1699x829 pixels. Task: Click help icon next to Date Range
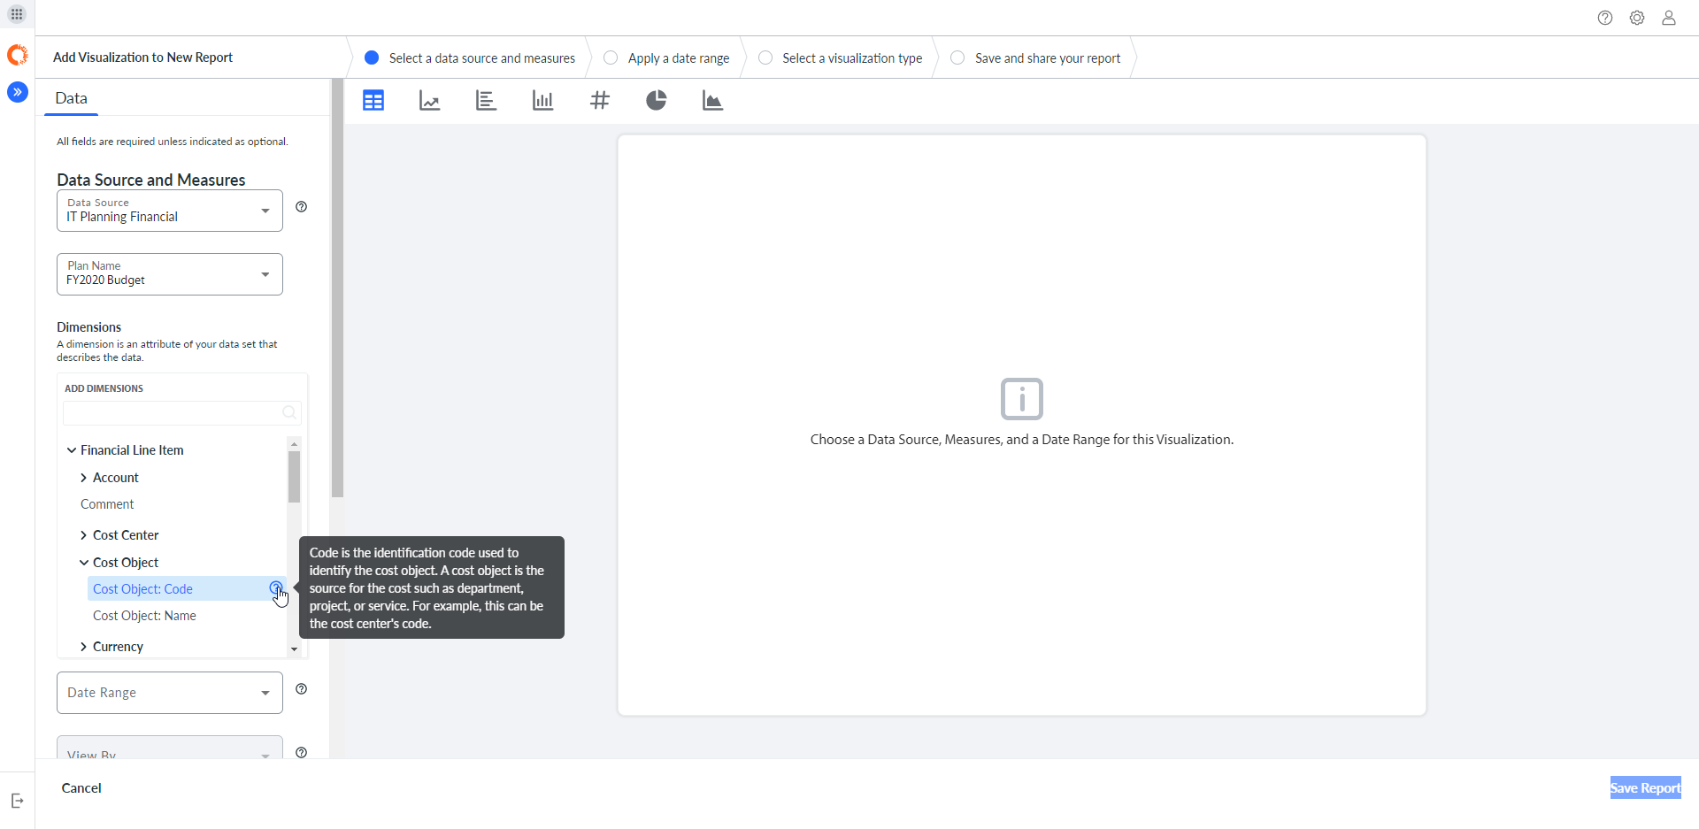[x=302, y=689]
